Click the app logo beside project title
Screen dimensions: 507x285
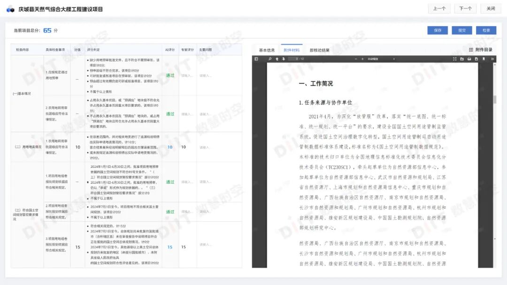[x=10, y=9]
